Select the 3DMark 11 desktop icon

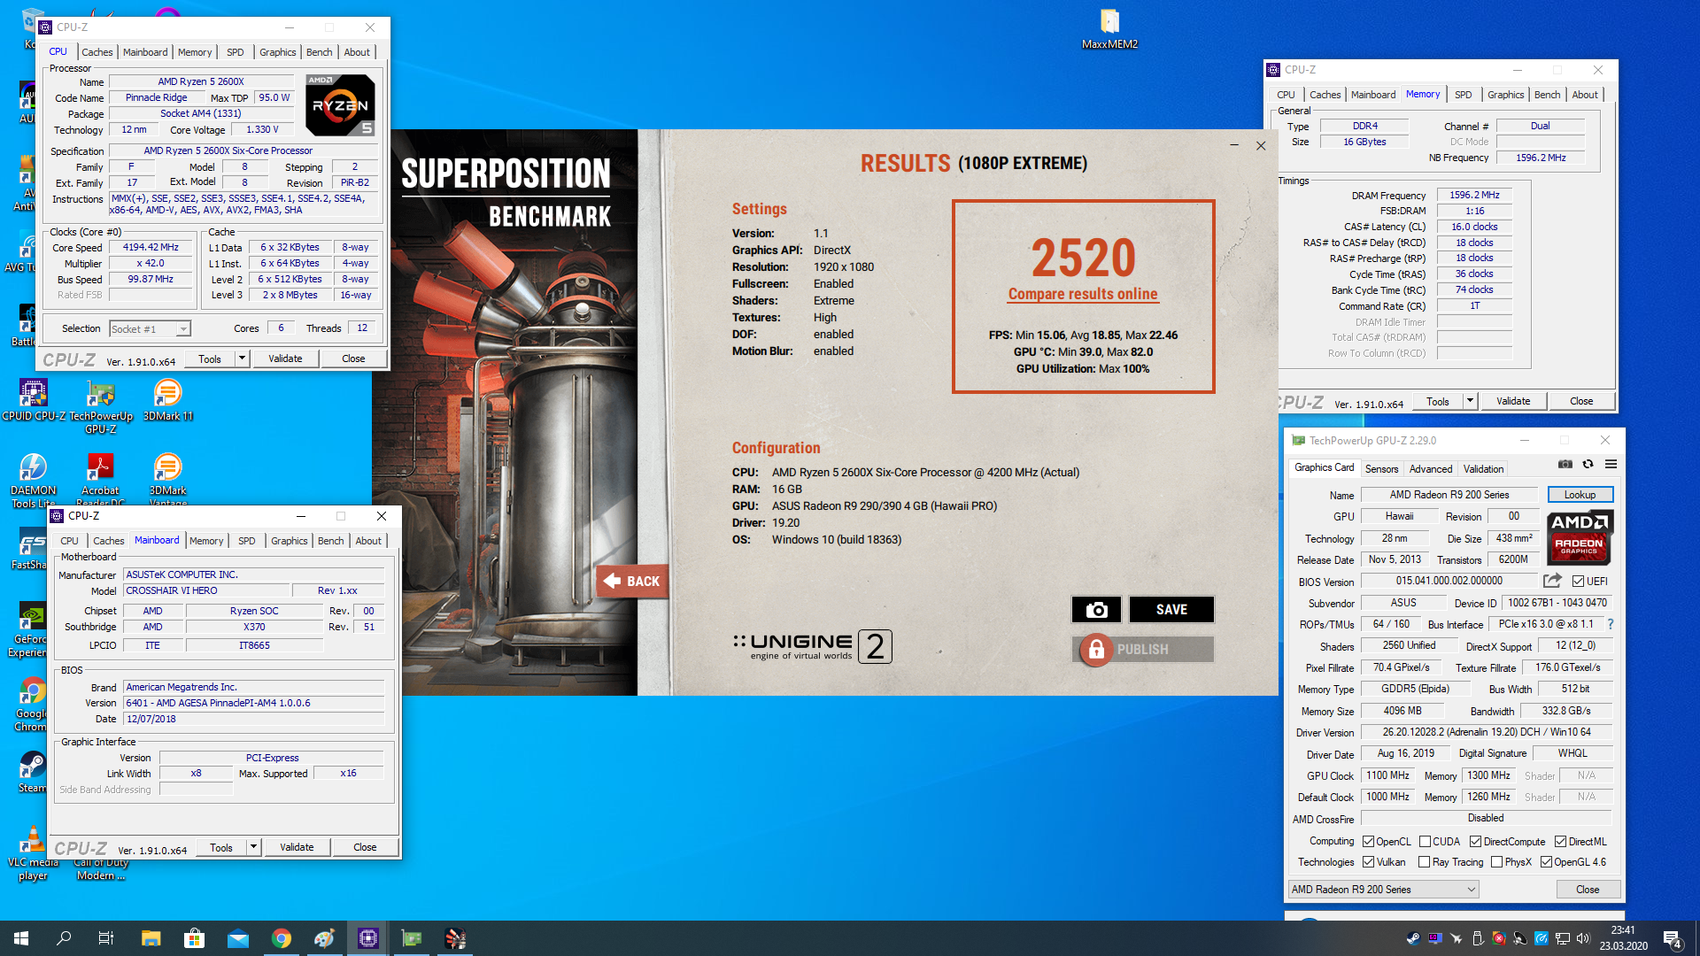point(167,400)
